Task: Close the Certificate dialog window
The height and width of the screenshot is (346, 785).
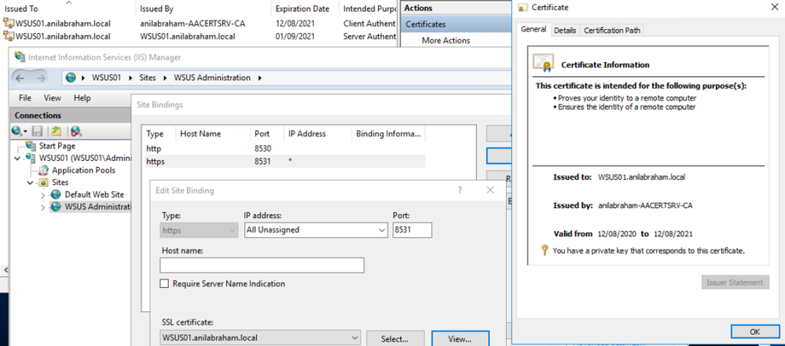Action: (775, 8)
